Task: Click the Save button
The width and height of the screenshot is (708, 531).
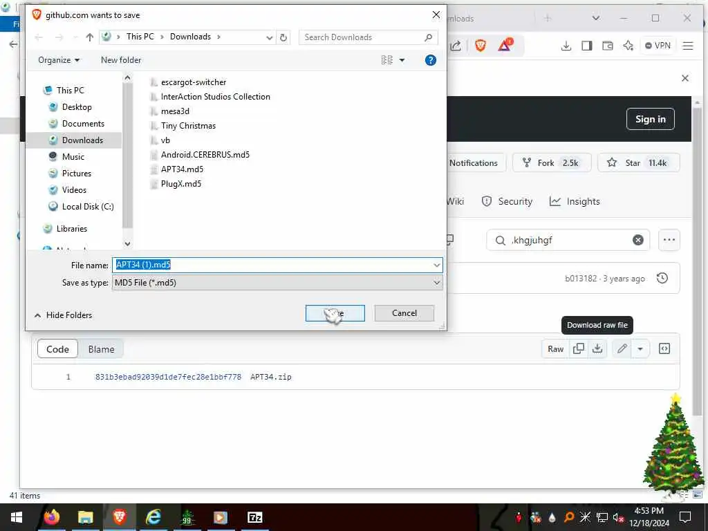Action: tap(335, 313)
